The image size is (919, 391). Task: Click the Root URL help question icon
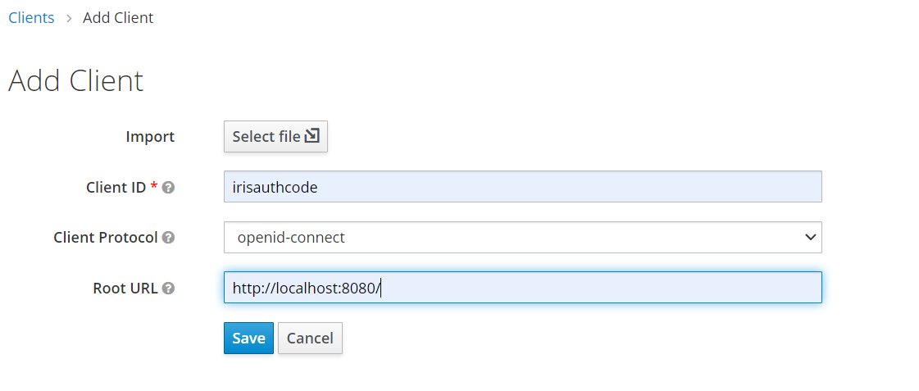click(168, 289)
